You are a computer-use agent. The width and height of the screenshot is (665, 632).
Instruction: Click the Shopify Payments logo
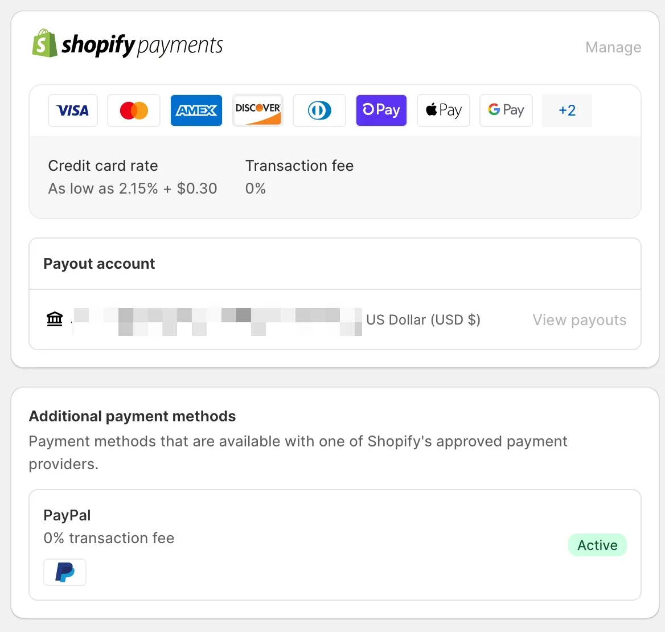tap(128, 44)
